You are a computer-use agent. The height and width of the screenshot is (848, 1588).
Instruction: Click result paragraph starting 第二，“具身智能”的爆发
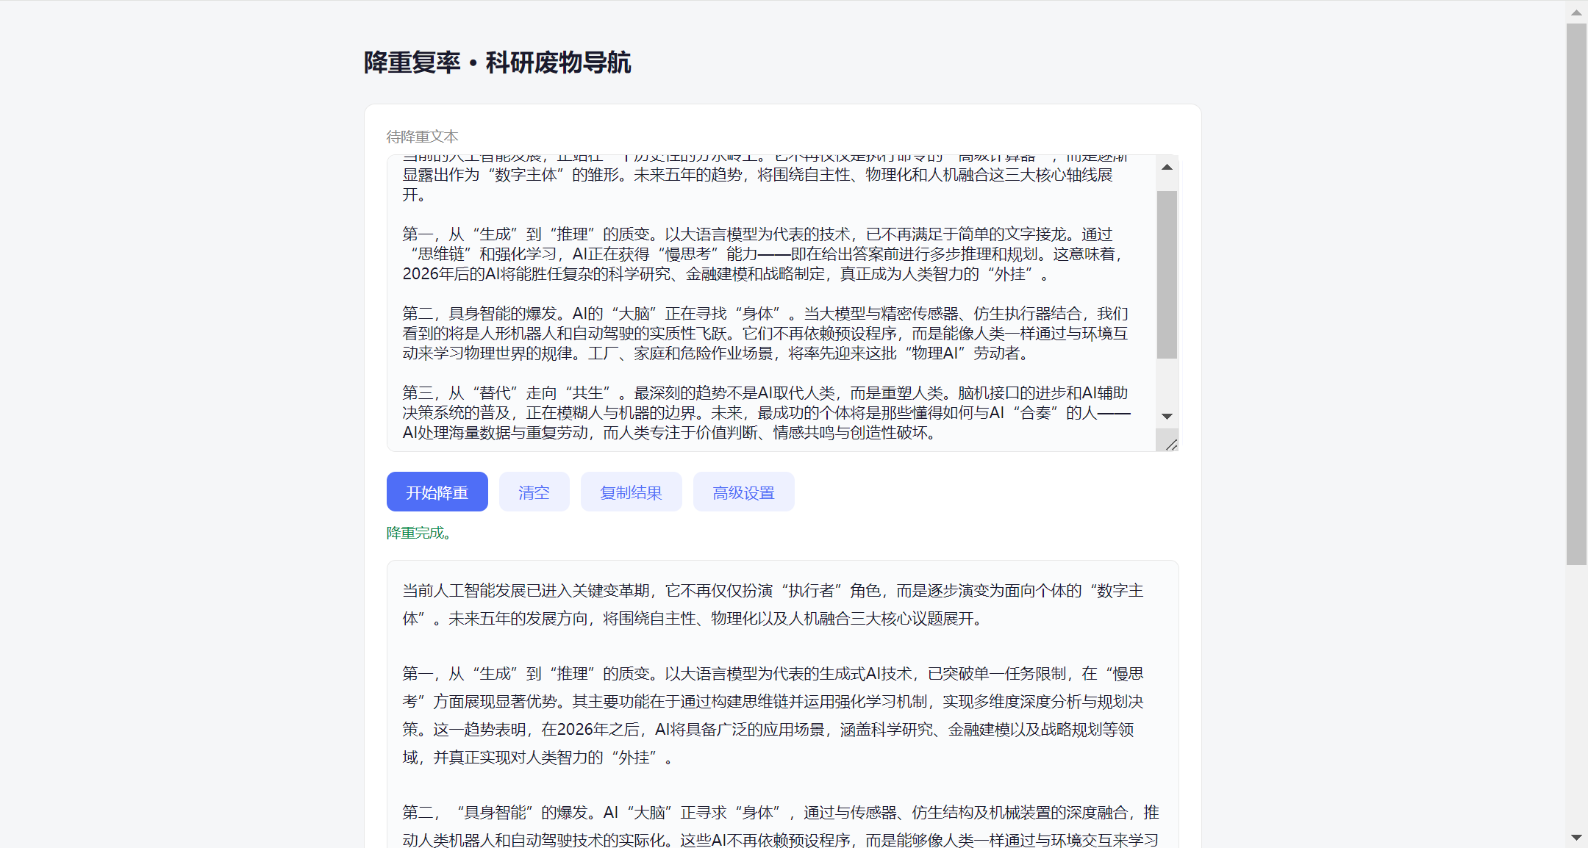point(781,826)
